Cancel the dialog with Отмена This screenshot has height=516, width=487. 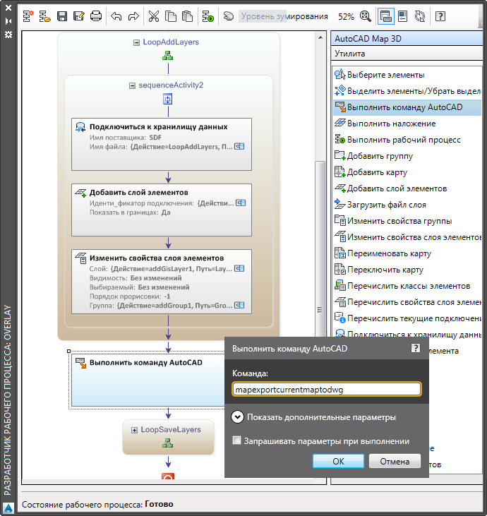point(395,461)
